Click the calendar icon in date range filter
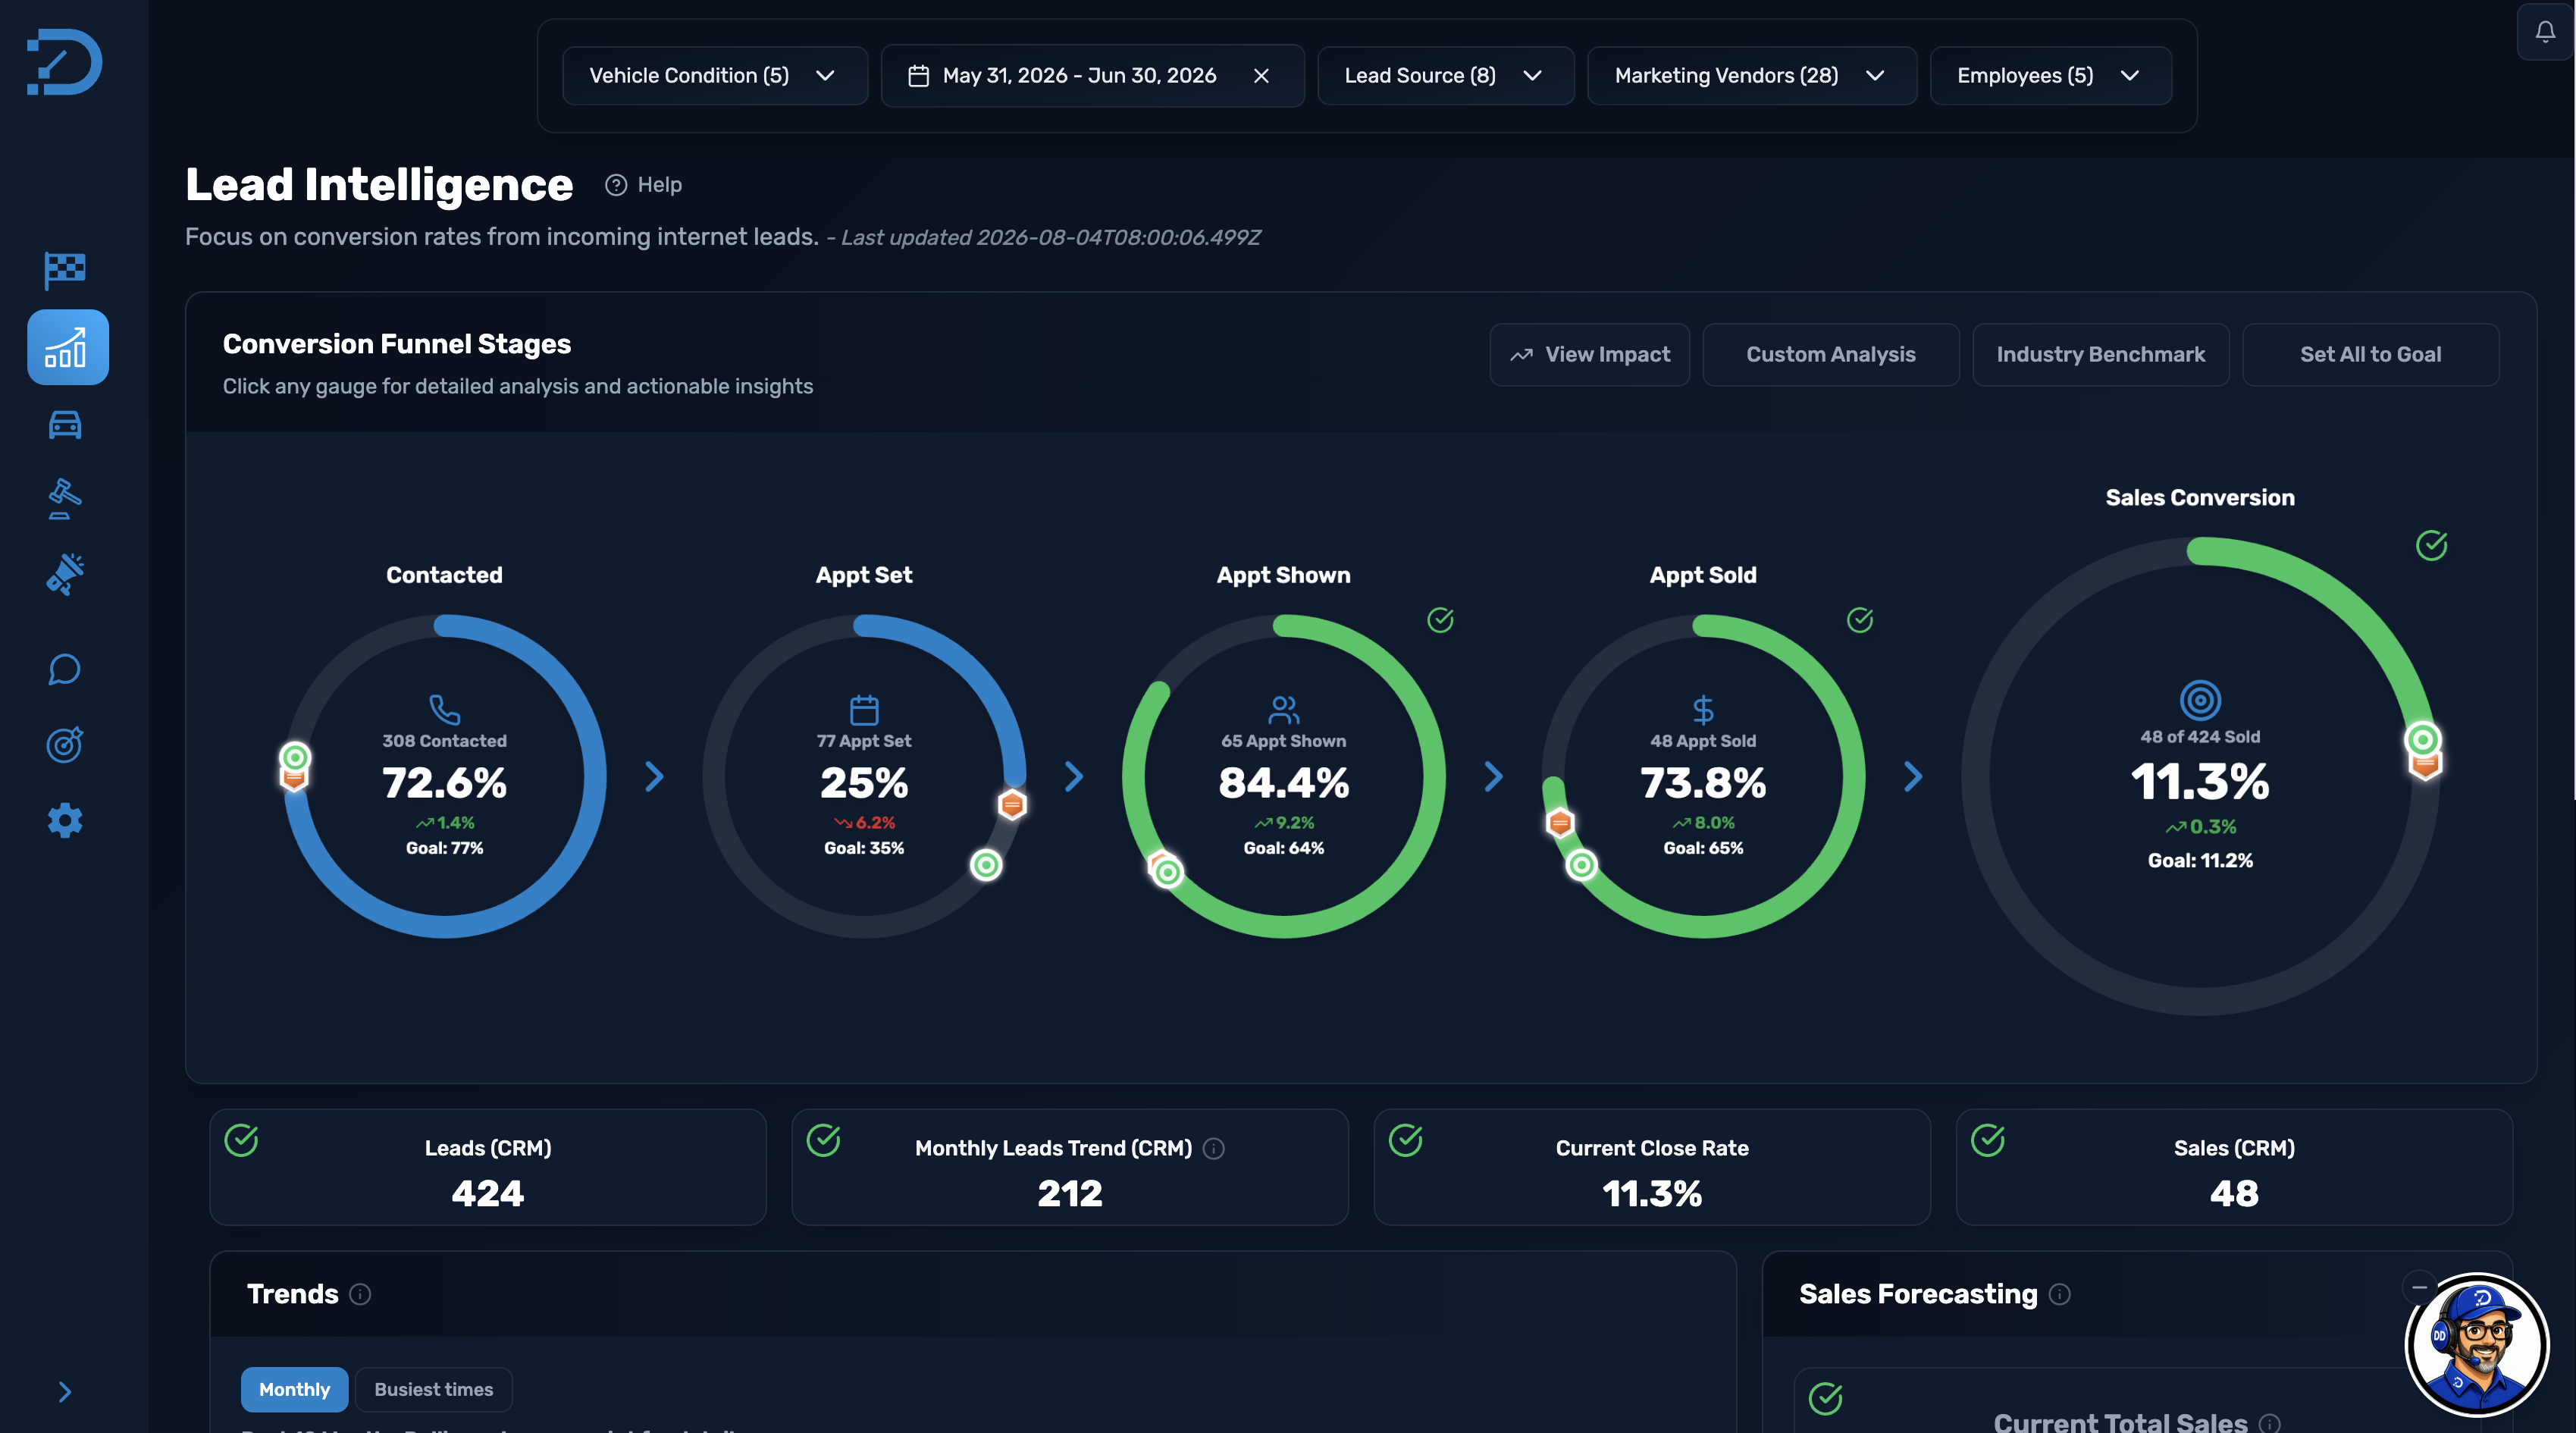This screenshot has height=1433, width=2576. pos(918,76)
